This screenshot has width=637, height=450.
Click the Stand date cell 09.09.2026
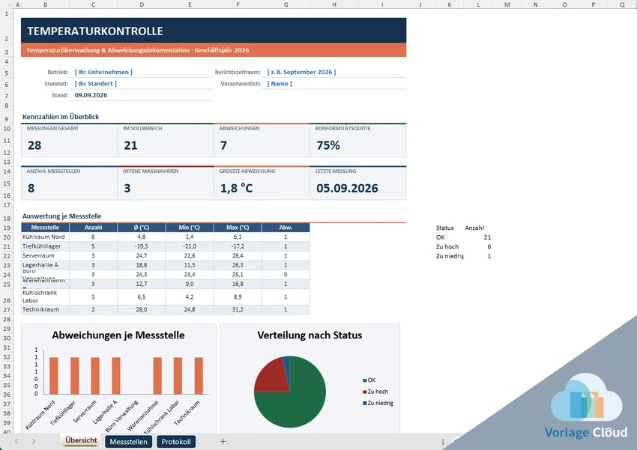pyautogui.click(x=142, y=95)
